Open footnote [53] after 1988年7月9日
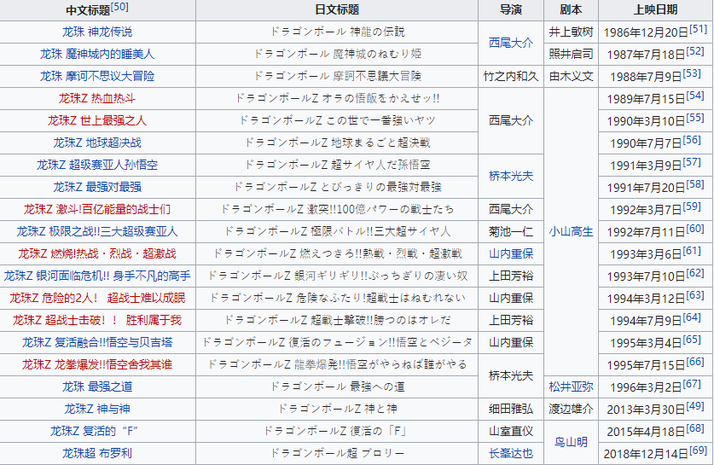This screenshot has height=465, width=714. (692, 73)
